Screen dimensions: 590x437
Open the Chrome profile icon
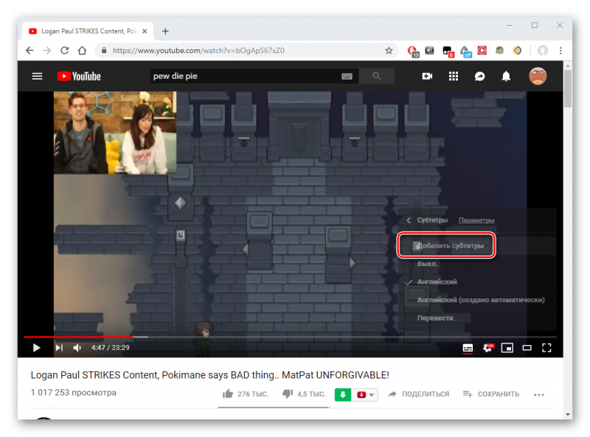(x=543, y=50)
